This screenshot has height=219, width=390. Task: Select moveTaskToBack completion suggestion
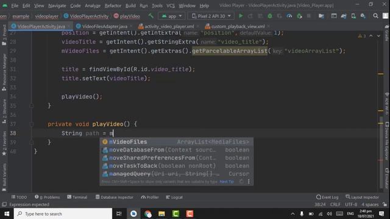coord(177,166)
